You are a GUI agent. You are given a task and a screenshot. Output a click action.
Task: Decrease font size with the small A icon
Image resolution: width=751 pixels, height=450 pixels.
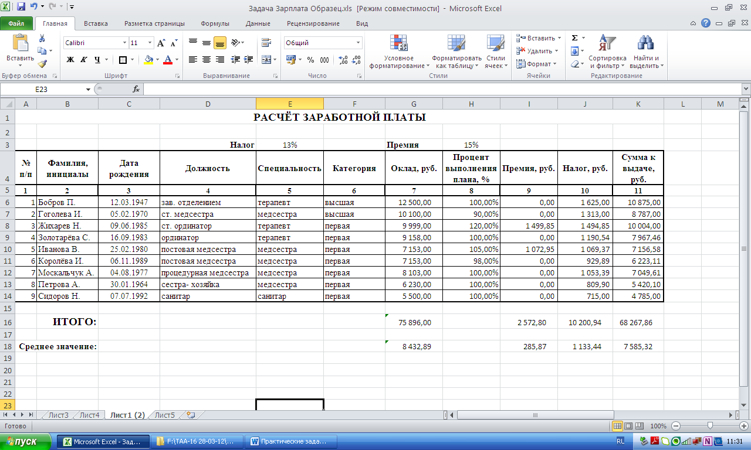tap(173, 43)
